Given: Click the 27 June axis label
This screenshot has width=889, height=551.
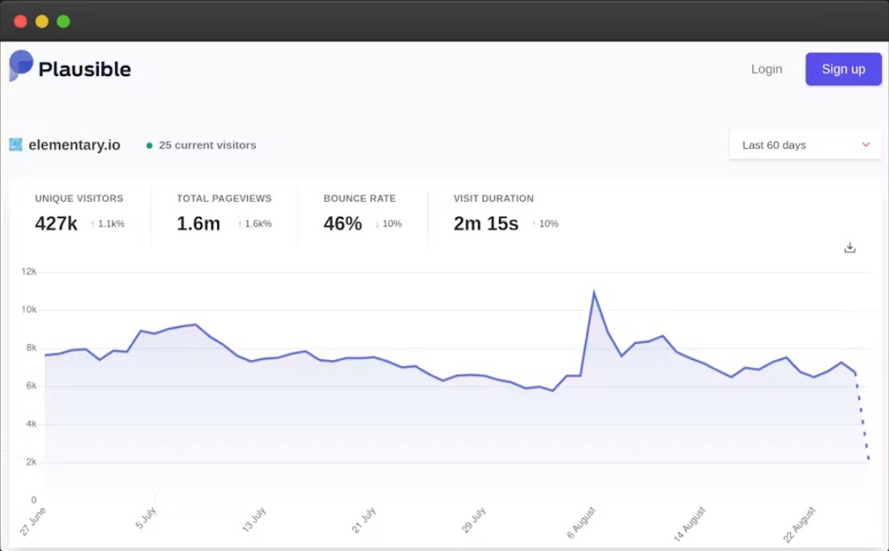Looking at the screenshot, I should coord(33,521).
